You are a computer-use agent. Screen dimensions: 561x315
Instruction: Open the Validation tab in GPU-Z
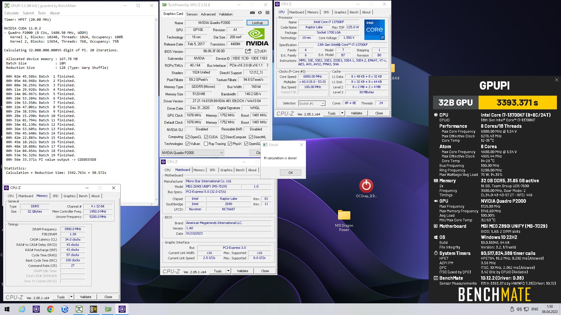coord(226,14)
